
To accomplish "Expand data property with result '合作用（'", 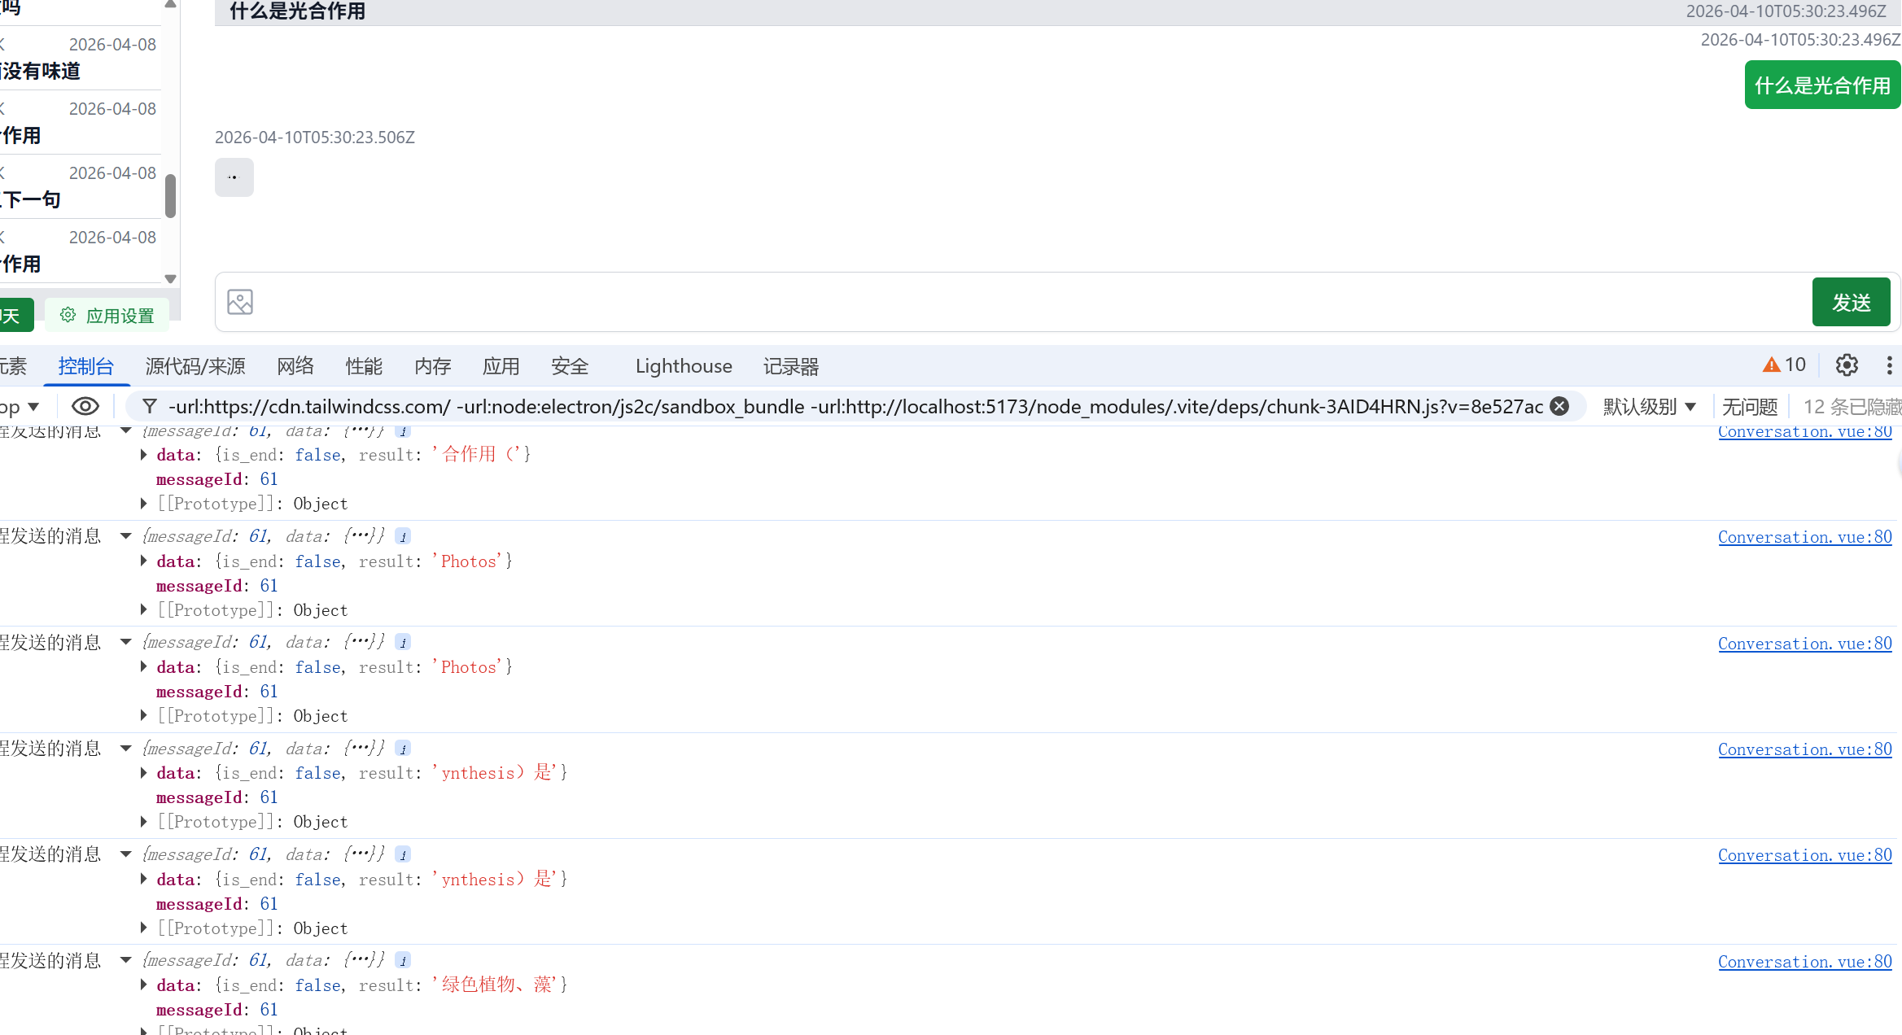I will [144, 455].
